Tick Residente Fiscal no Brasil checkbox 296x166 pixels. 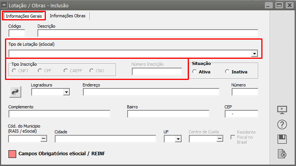point(233,138)
